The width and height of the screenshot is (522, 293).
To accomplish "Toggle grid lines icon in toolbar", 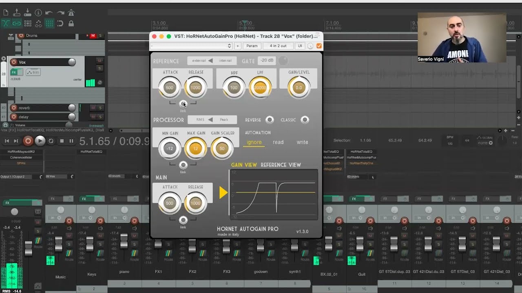I will point(49,23).
